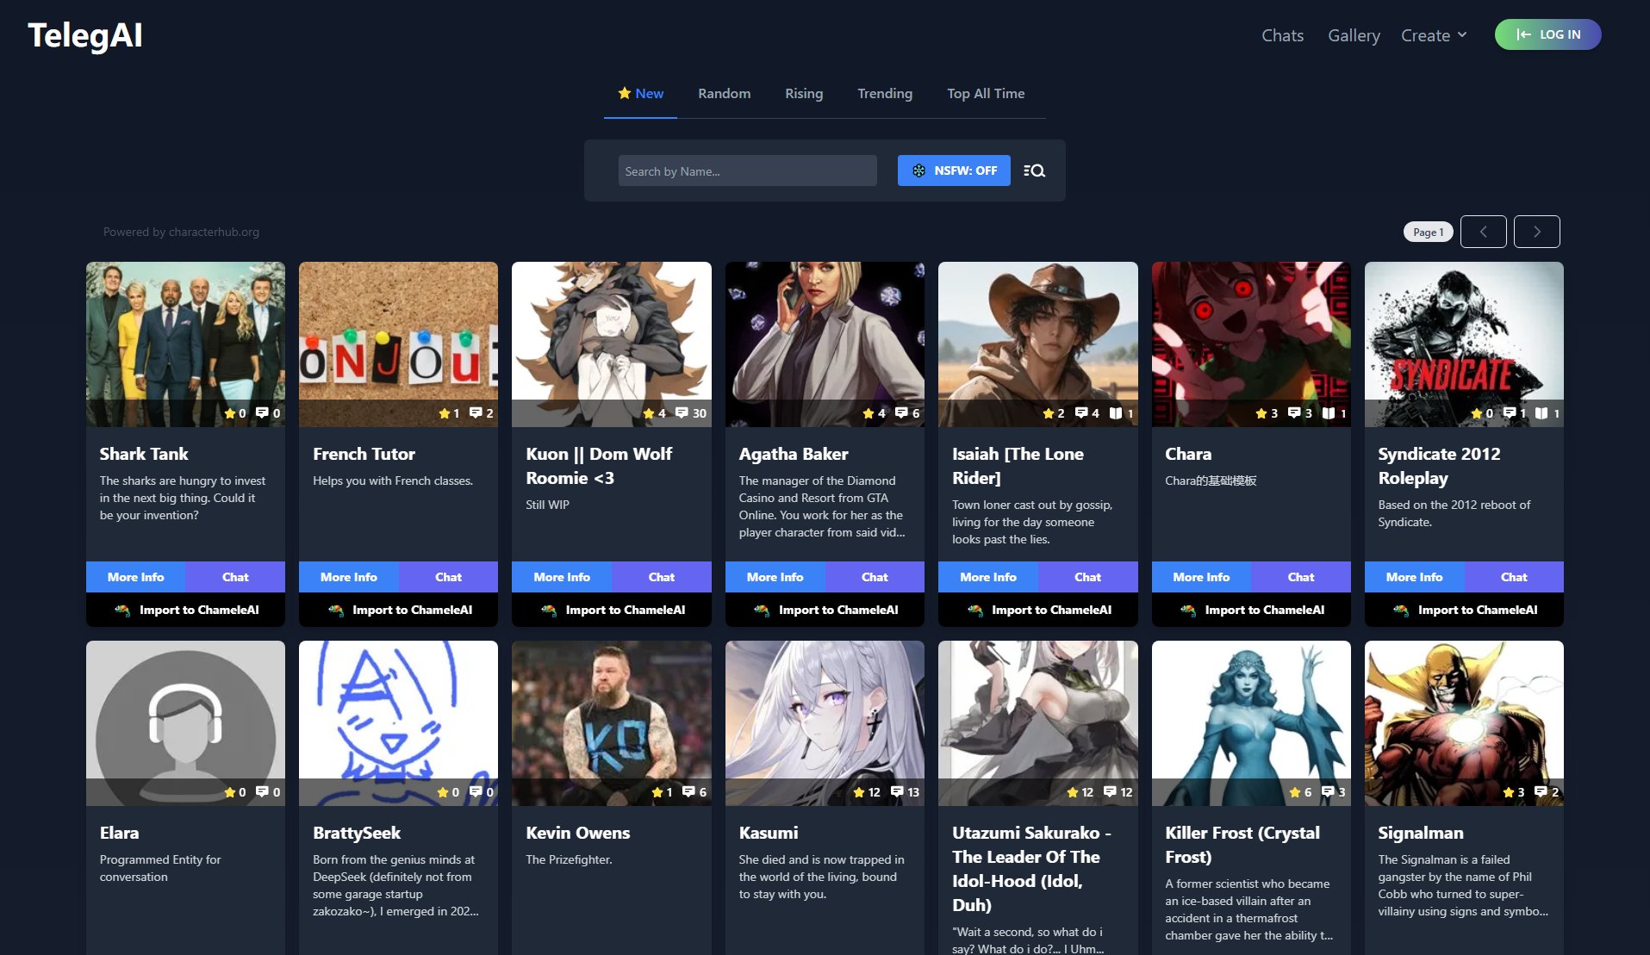Click the star rating icon on Kuon card

click(648, 413)
